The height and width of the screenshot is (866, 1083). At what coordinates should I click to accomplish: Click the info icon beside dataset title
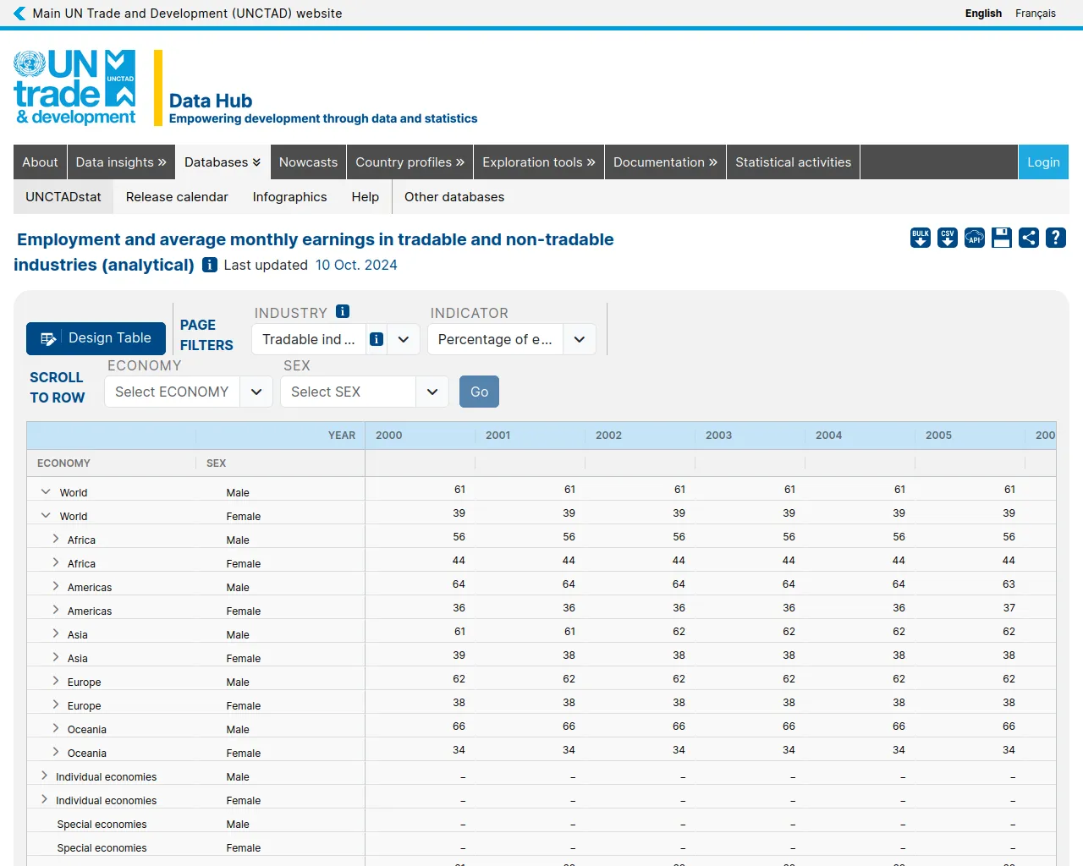click(210, 265)
